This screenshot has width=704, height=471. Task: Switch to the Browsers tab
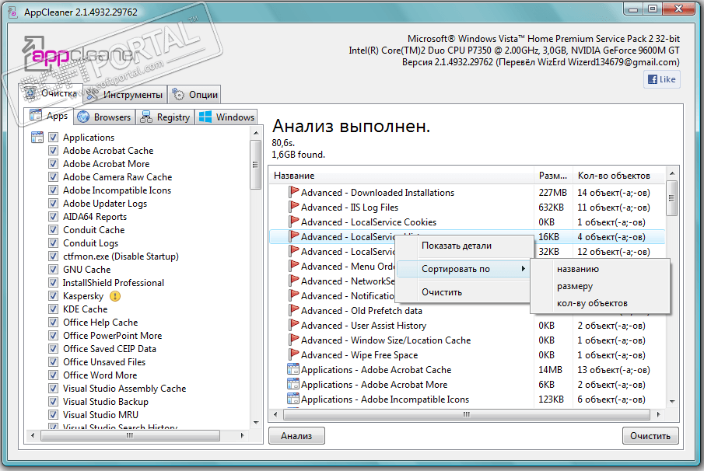click(x=103, y=117)
